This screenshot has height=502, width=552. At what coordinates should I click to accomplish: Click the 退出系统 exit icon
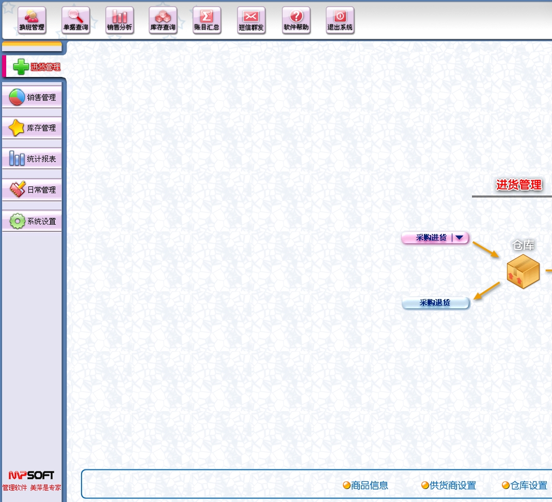click(x=340, y=20)
